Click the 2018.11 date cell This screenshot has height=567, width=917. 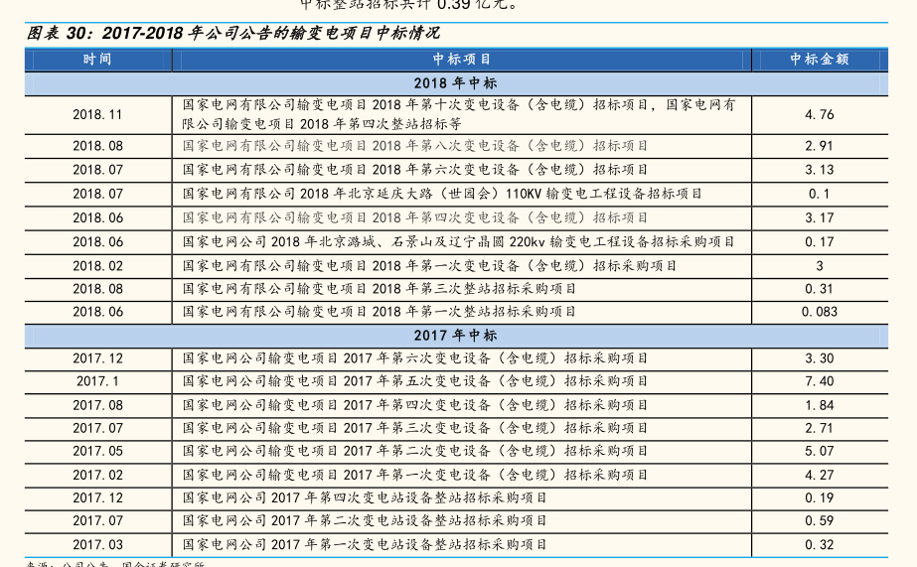tap(97, 114)
